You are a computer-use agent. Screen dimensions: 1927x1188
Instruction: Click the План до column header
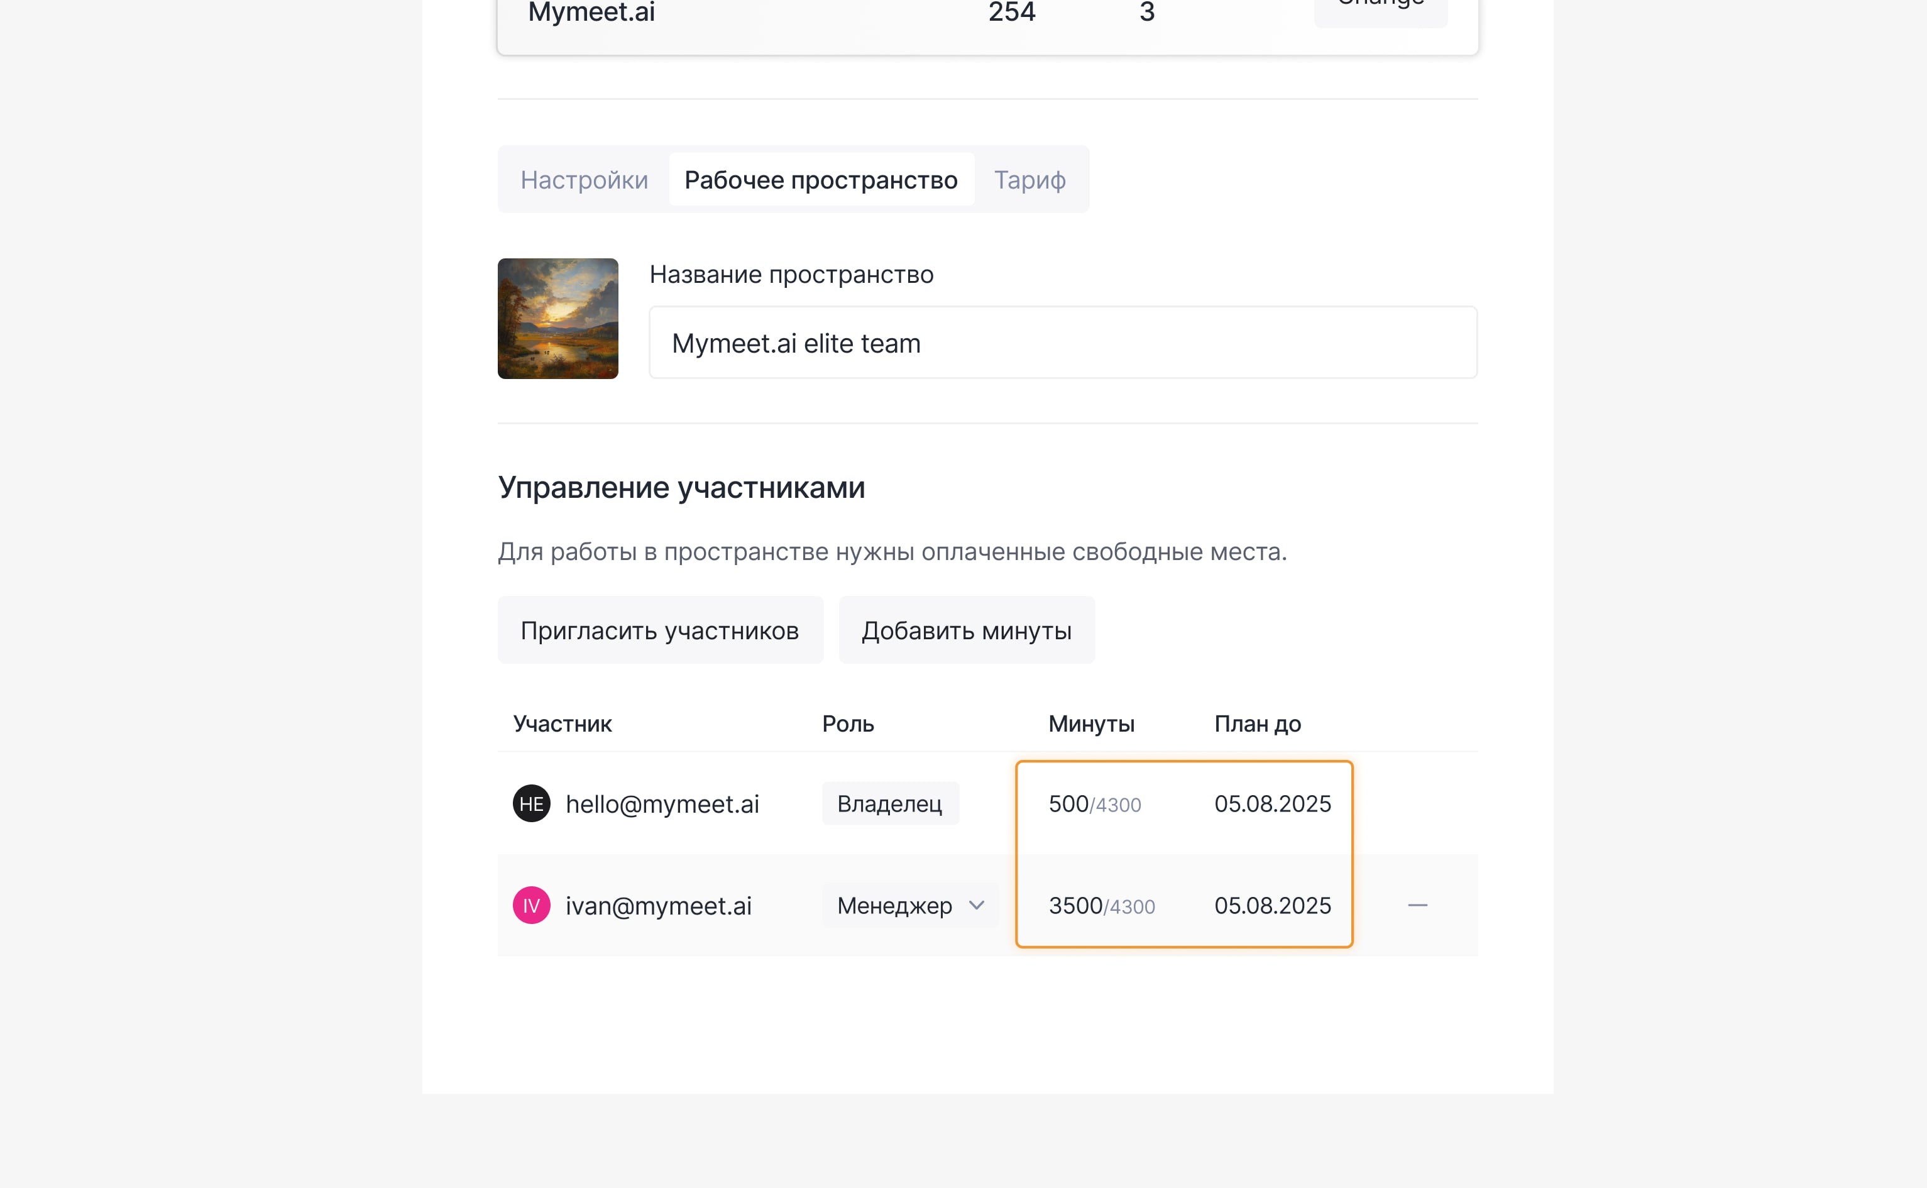[x=1257, y=723]
